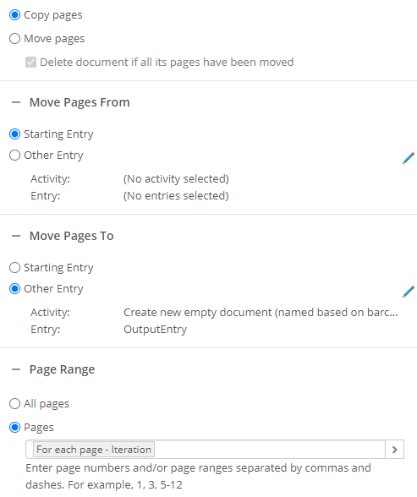Click the Create new empty document activity text

pos(261,313)
